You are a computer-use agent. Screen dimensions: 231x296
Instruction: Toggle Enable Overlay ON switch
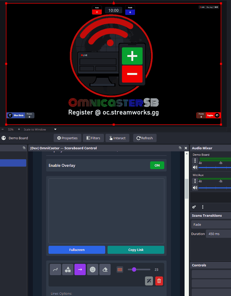click(x=157, y=165)
